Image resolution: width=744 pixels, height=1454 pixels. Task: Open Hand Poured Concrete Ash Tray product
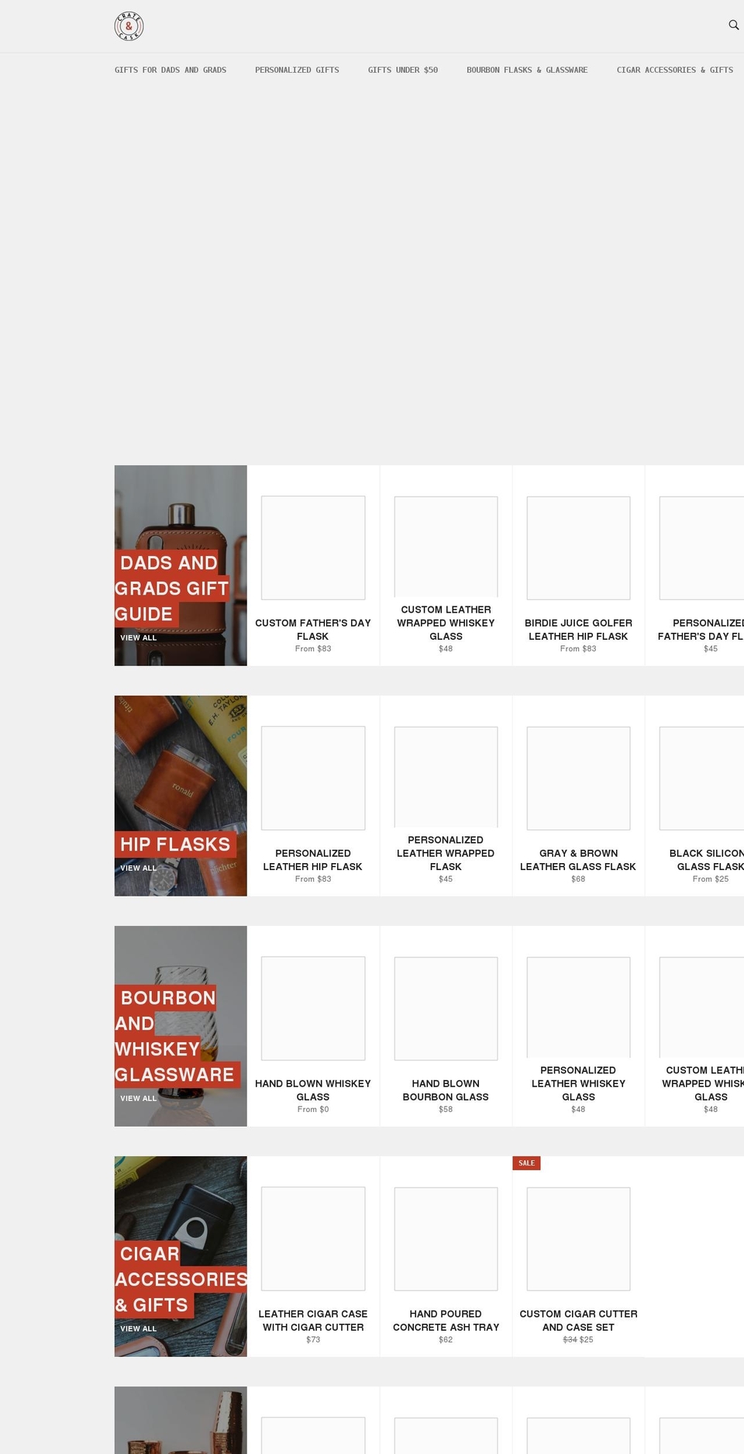446,1320
